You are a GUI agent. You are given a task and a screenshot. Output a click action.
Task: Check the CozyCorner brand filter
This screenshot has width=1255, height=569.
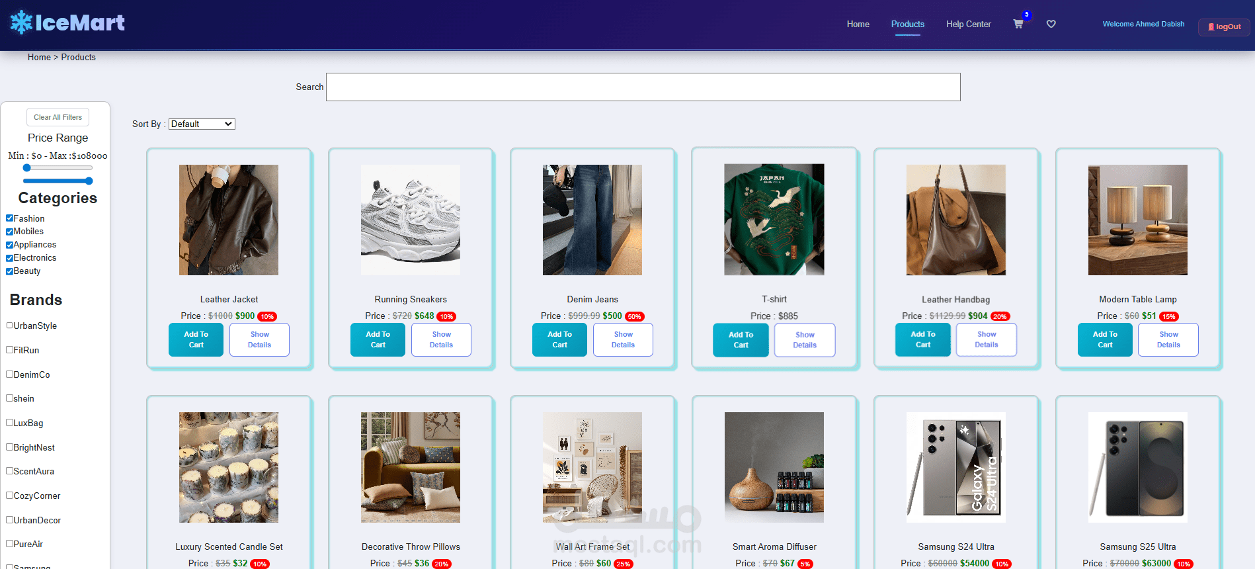coord(9,496)
